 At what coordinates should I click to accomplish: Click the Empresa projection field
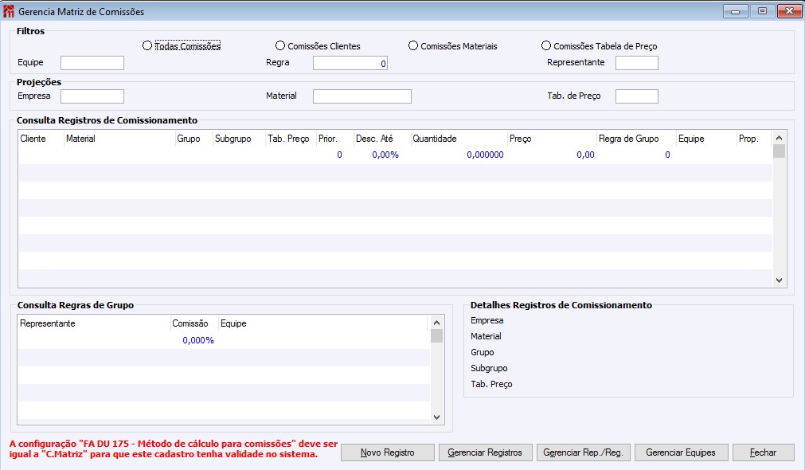[x=92, y=96]
